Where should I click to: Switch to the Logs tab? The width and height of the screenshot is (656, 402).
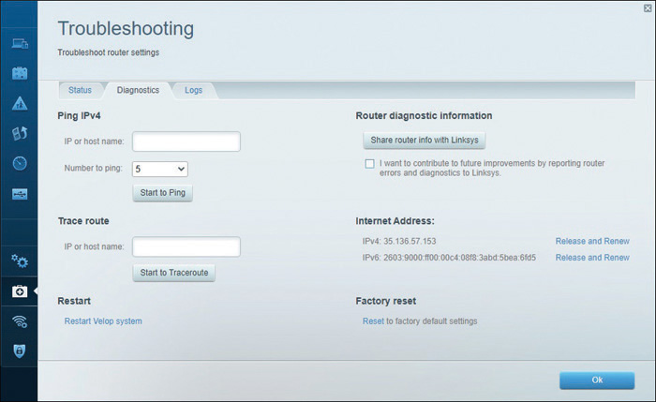193,90
